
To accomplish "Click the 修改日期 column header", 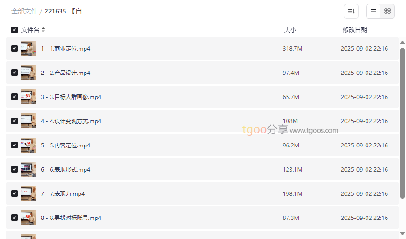I will pyautogui.click(x=354, y=30).
